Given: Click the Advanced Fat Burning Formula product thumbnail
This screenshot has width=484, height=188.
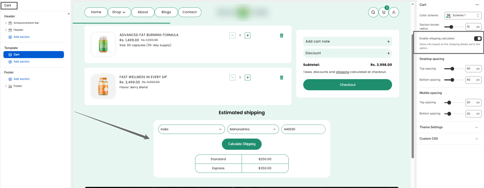Looking at the screenshot, I should [103, 44].
